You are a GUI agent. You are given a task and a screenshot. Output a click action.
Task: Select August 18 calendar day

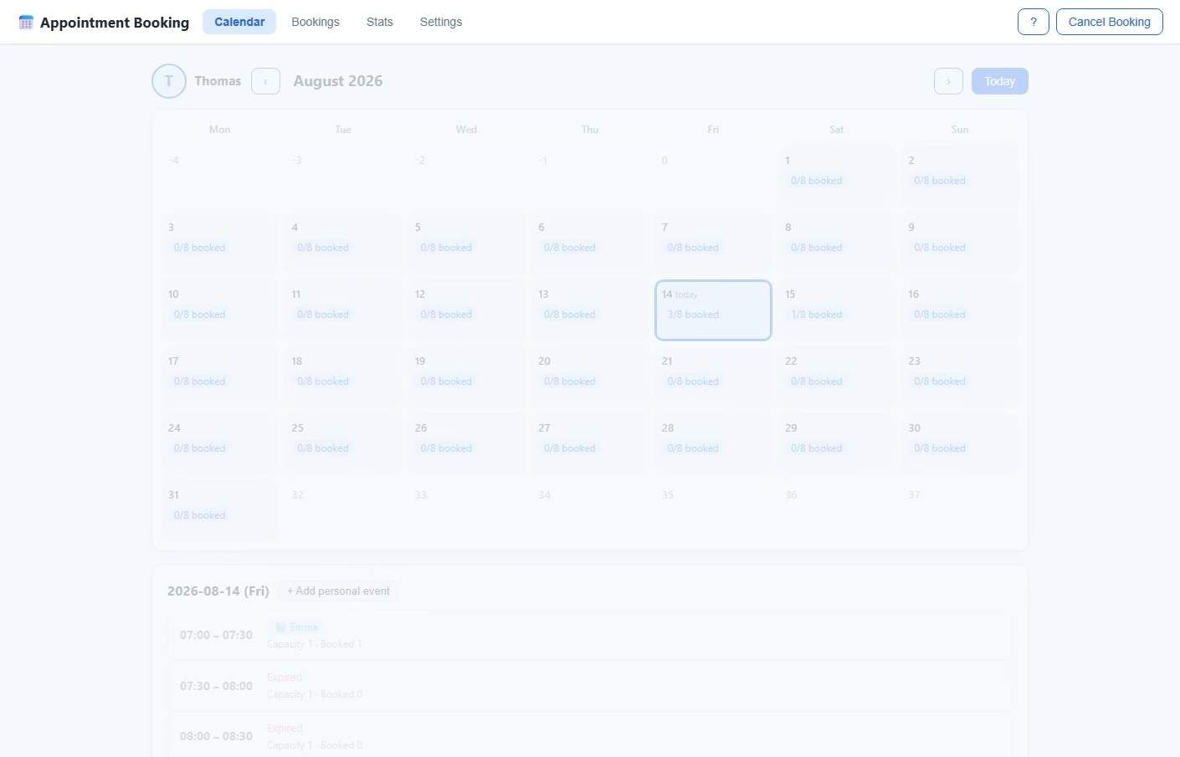343,377
